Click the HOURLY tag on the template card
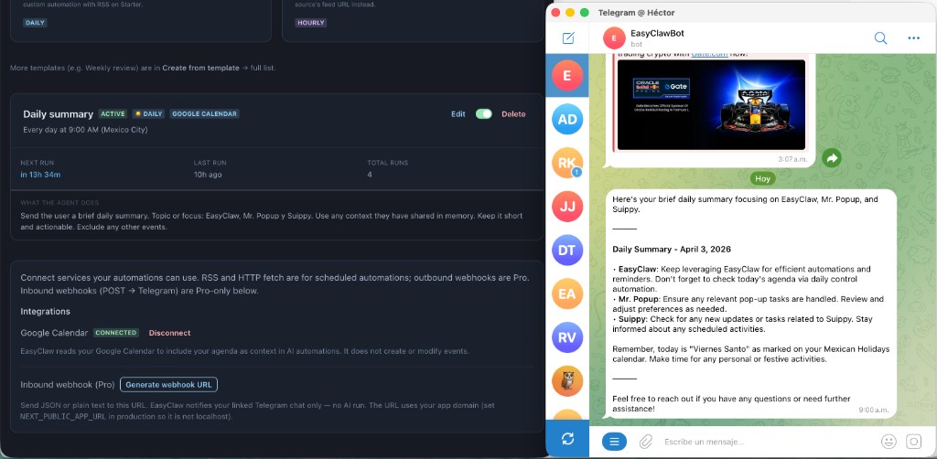 pos(311,23)
